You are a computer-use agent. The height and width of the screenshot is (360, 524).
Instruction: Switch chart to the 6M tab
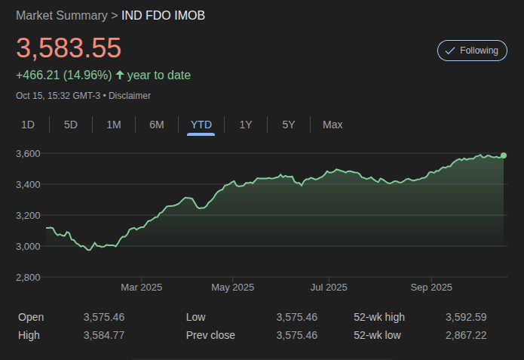click(x=157, y=125)
